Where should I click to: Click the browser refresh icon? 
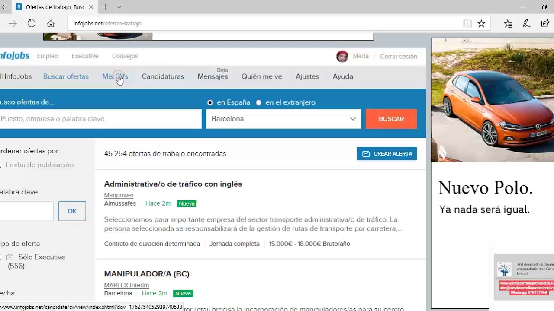point(32,24)
